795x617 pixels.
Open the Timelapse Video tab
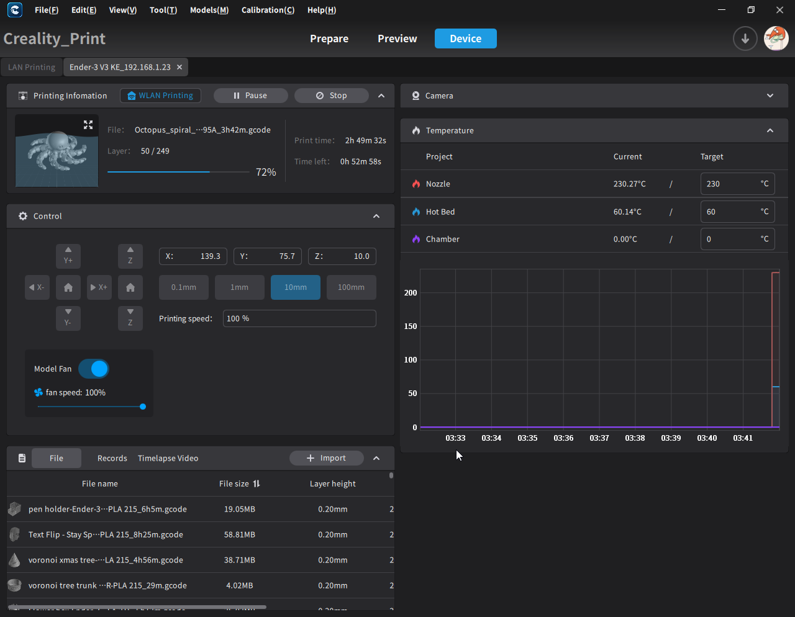[168, 458]
